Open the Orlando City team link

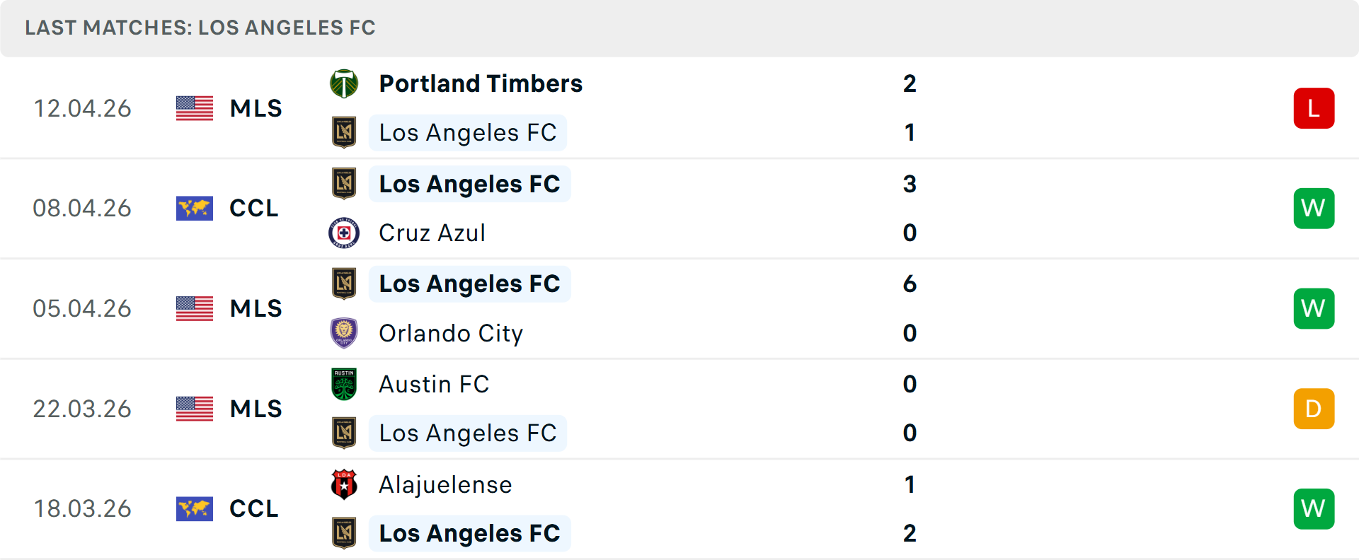451,333
